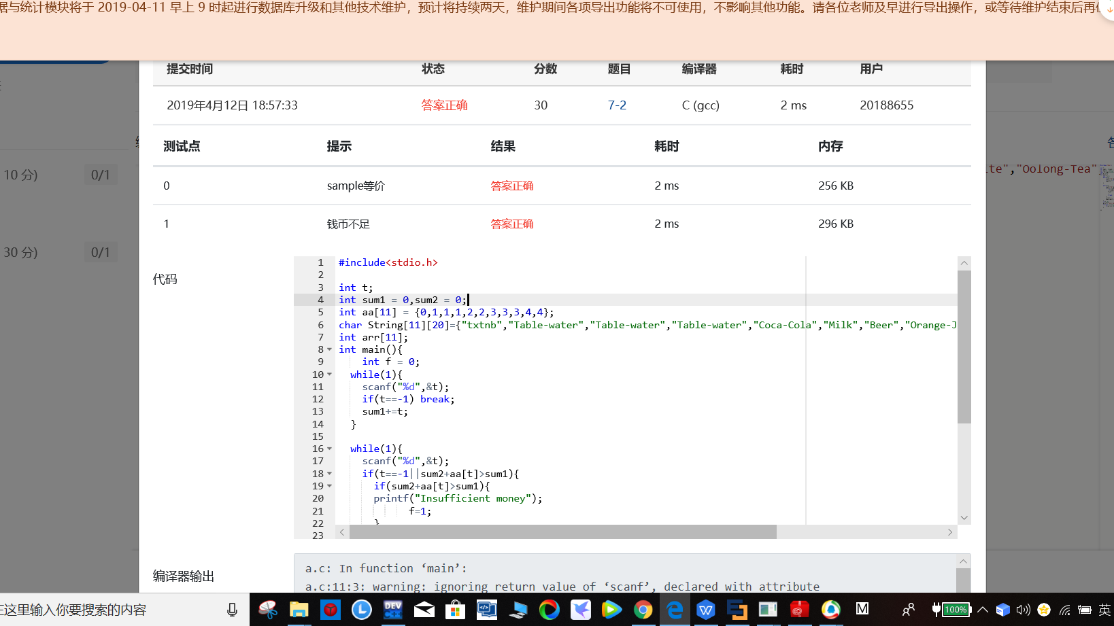Click compiler output scrollbar up arrow
The width and height of the screenshot is (1114, 626).
(x=963, y=561)
